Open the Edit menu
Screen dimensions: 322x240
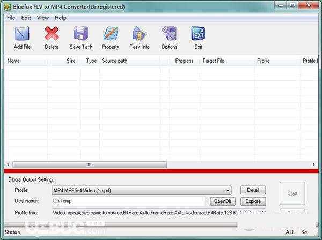(x=26, y=18)
